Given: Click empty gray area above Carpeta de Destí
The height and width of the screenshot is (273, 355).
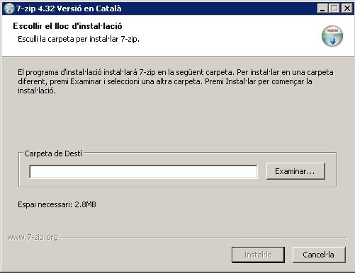Looking at the screenshot, I should click(177, 122).
